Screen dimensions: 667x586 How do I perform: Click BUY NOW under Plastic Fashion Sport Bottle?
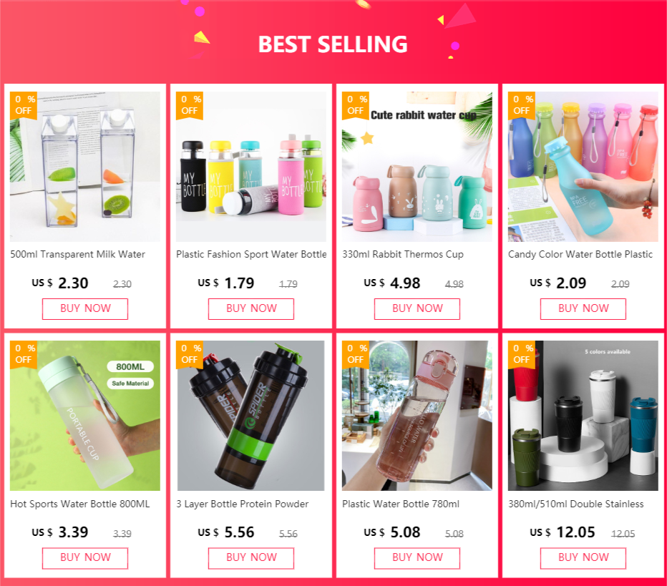251,308
